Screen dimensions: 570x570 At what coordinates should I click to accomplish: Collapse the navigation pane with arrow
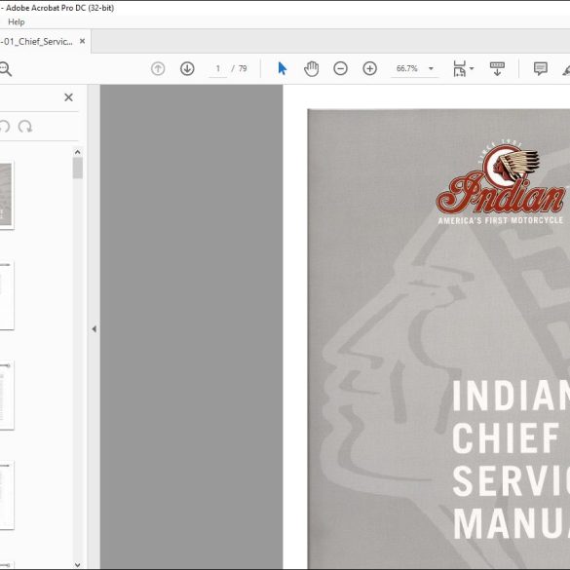95,329
